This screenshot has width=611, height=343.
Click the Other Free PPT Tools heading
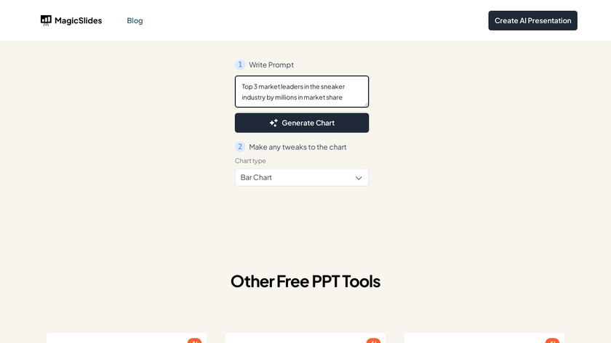305,281
